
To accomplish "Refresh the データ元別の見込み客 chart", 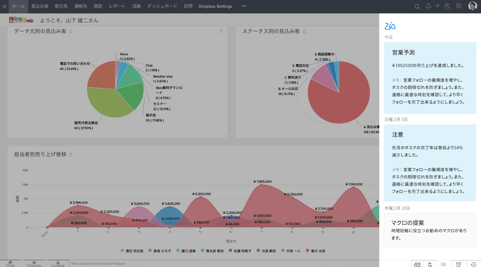I will click(71, 32).
